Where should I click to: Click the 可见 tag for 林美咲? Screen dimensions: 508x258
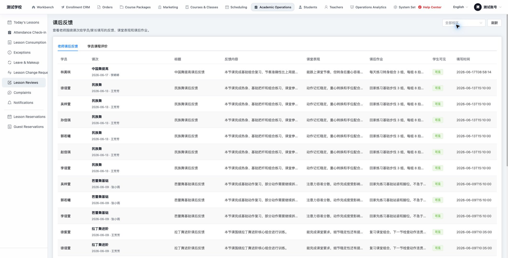pos(438,72)
